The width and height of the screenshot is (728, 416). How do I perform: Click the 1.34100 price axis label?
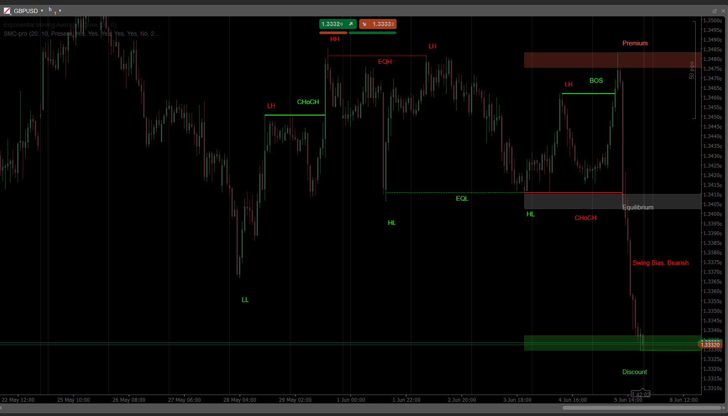tap(712, 195)
